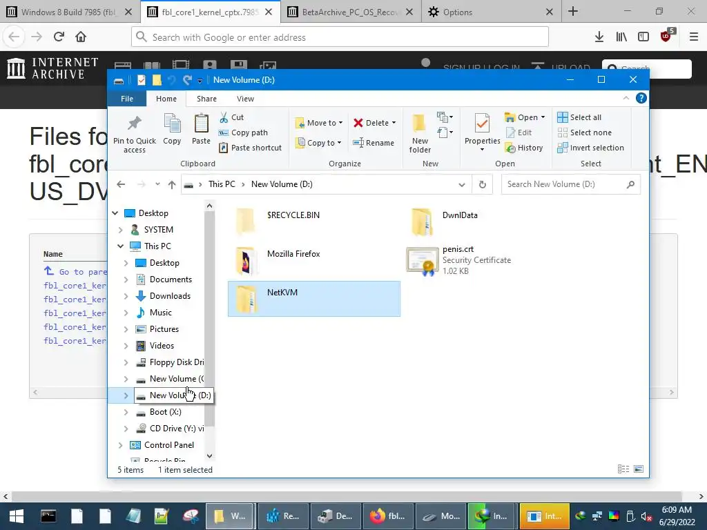Viewport: 707px width, 530px height.
Task: Click the History button in Open group
Action: tap(524, 148)
